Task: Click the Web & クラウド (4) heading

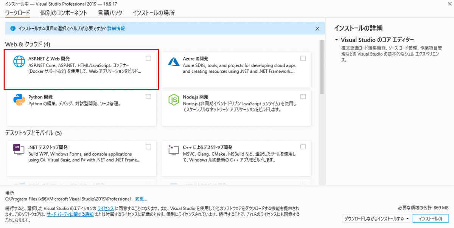Action: pyautogui.click(x=28, y=44)
